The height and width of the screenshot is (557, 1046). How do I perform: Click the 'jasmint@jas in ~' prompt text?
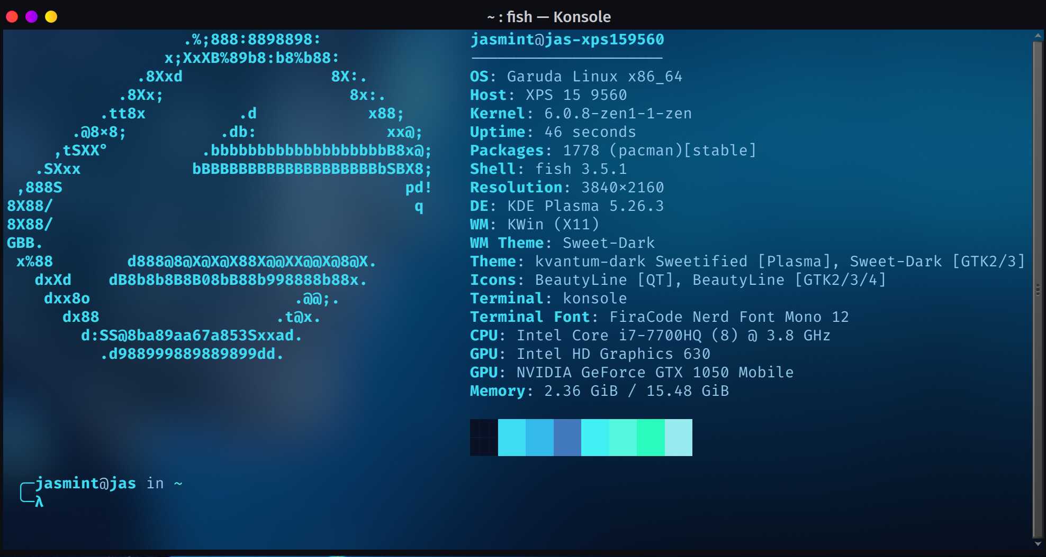(109, 484)
